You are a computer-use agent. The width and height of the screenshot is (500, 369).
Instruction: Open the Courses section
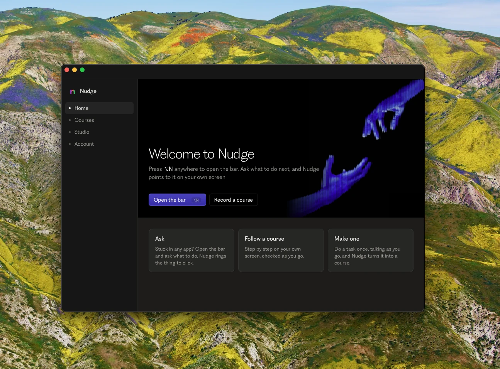[x=100, y=120]
